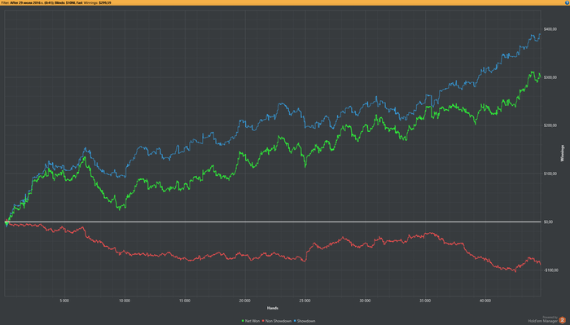Click the vertical Winnings axis title

tap(563, 153)
